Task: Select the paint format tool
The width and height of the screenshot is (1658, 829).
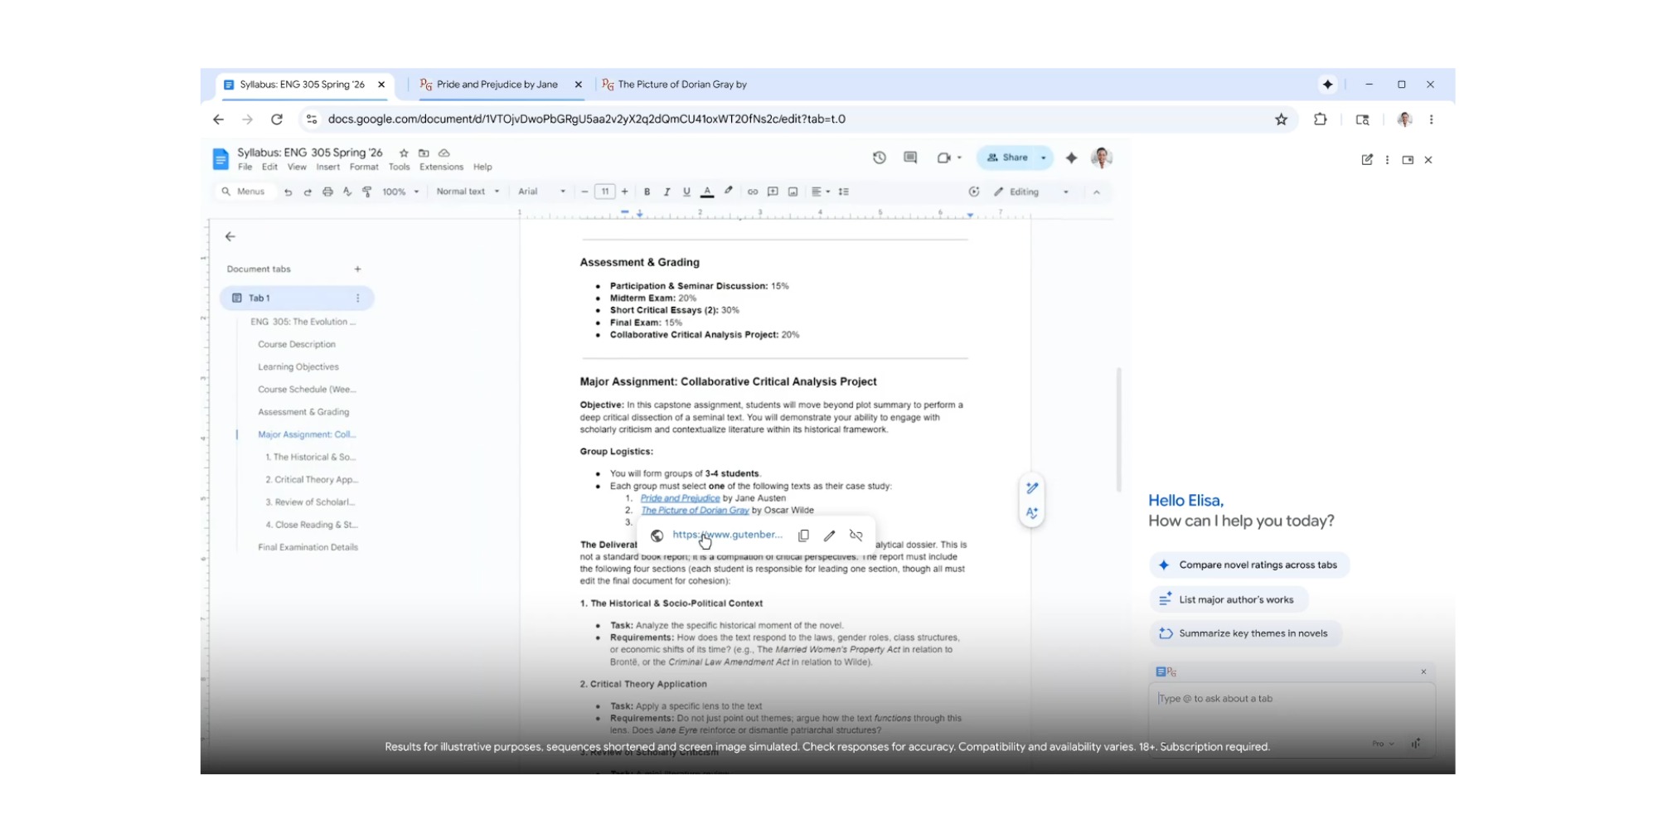Action: [x=367, y=191]
